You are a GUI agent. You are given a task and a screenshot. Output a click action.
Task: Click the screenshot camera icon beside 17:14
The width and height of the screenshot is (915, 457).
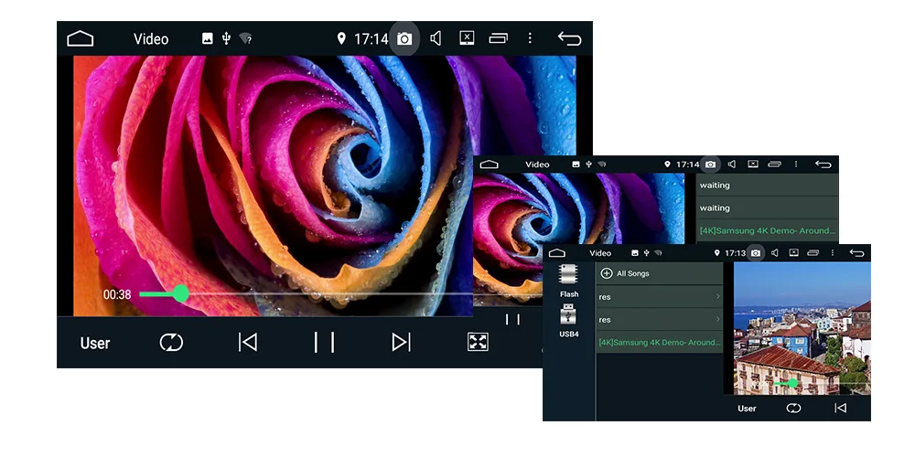point(404,39)
